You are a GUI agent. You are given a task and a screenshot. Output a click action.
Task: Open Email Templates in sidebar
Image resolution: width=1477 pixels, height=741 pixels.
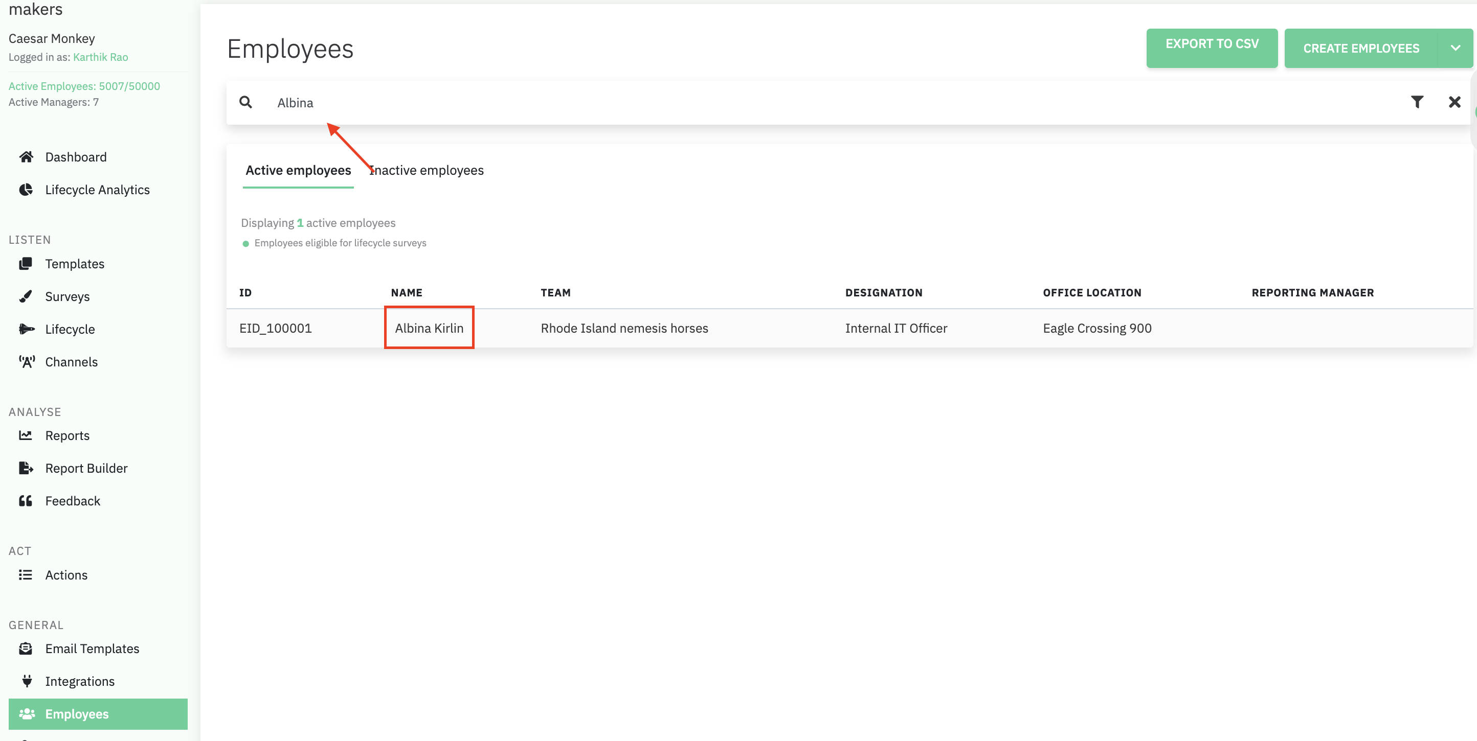[x=92, y=648]
